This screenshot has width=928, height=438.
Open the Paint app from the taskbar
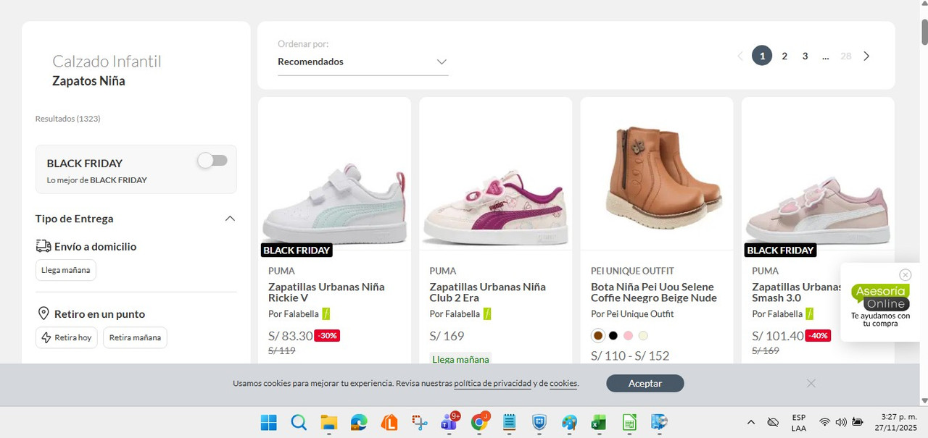pyautogui.click(x=569, y=422)
